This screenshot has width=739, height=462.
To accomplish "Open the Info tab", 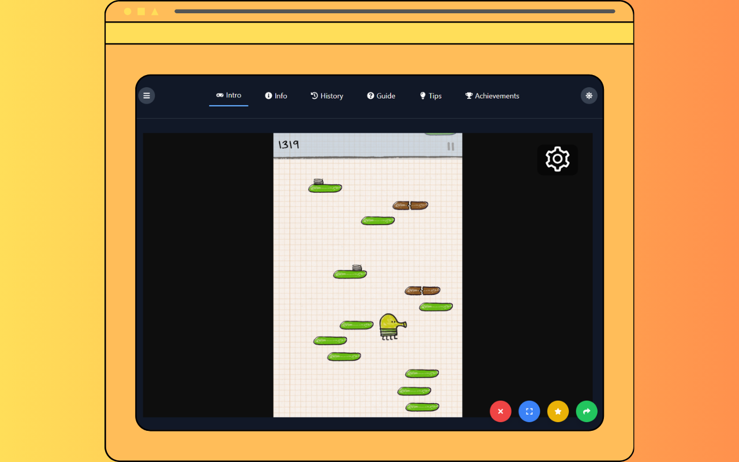I will (x=276, y=96).
